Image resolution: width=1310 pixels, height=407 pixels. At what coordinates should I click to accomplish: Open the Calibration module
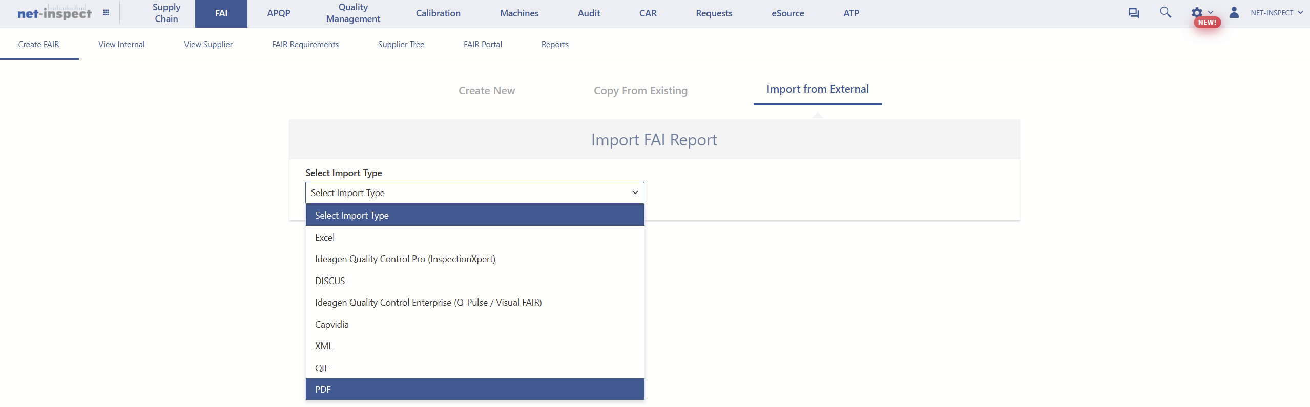[438, 13]
